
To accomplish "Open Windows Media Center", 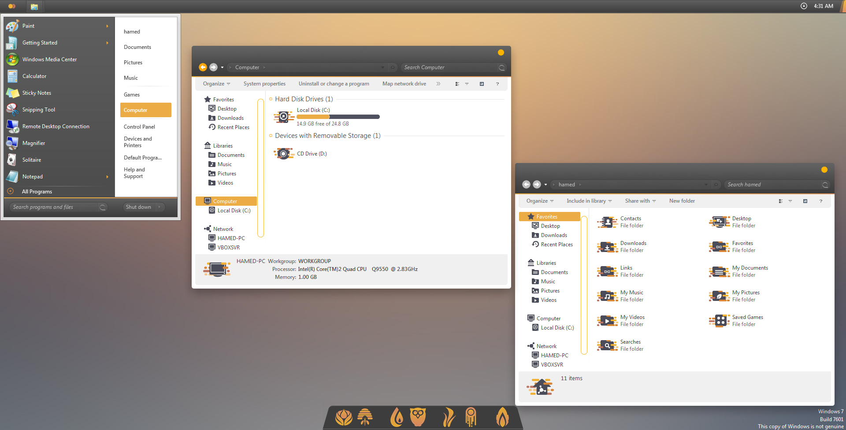I will (48, 59).
